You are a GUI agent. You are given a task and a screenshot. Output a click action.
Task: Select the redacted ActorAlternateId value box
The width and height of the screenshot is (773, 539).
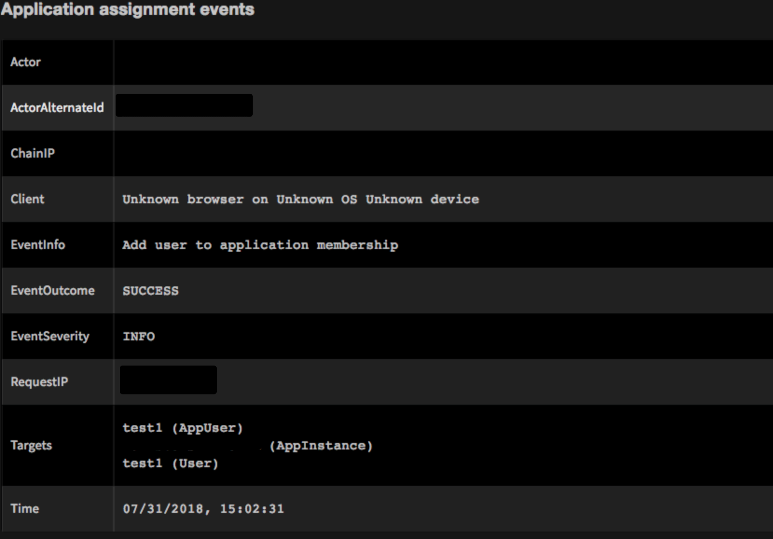tap(184, 105)
